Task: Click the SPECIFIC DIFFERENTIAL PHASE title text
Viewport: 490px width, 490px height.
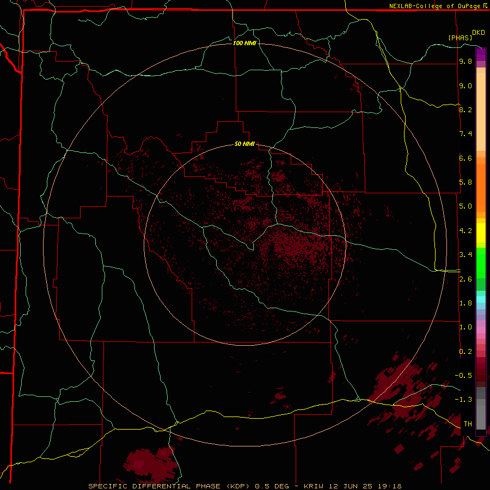Action: 156,486
